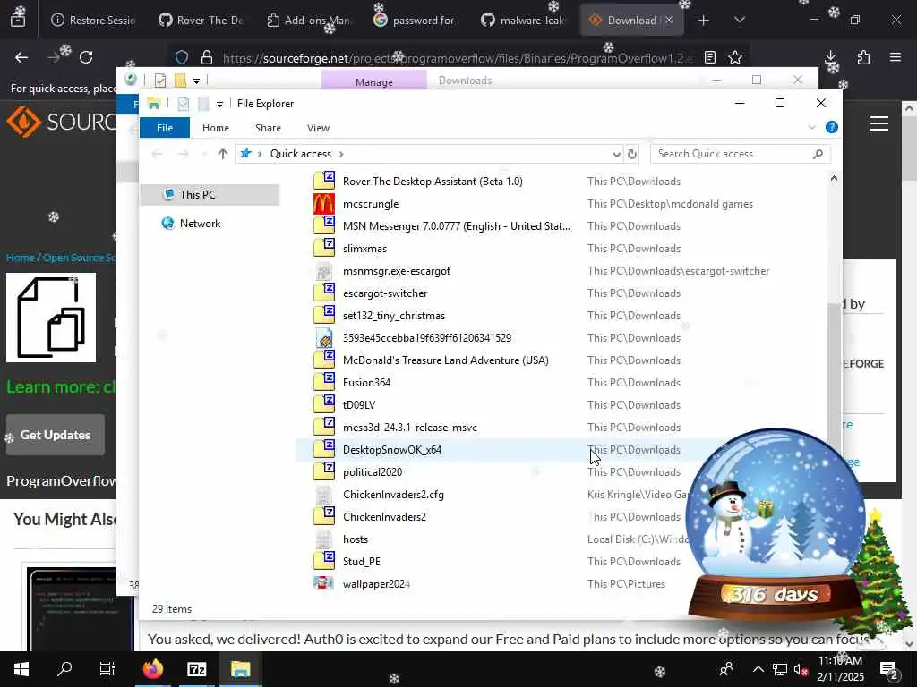Select the tD09LV file name
Image resolution: width=917 pixels, height=687 pixels.
tap(359, 405)
